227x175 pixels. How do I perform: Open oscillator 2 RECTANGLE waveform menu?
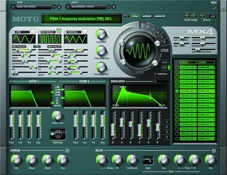coord(47,32)
